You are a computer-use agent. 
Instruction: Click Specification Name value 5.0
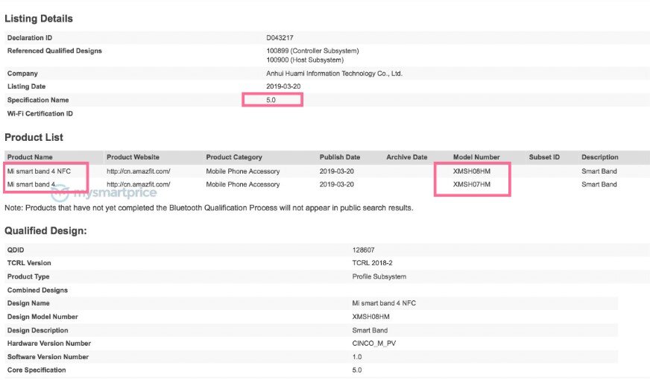pyautogui.click(x=271, y=100)
